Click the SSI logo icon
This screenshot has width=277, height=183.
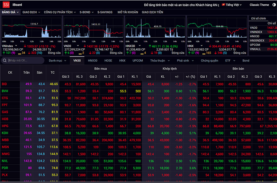coord(5,5)
